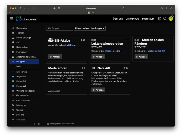Open the 'Forum ÖB' category
The width and height of the screenshot is (182, 136).
[x=21, y=81]
